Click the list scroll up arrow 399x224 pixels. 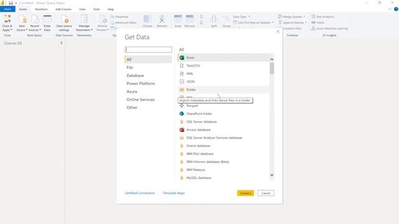(x=272, y=60)
